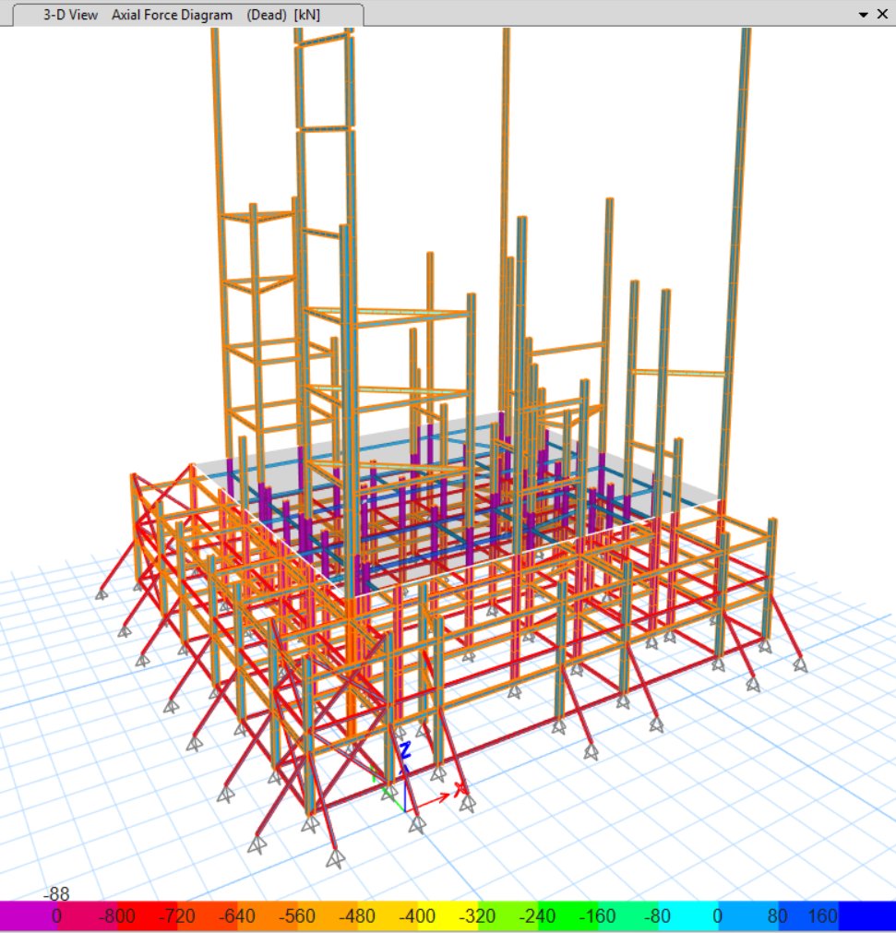Viewport: 896px width, 933px height.
Task: Click the -720 legend label
Action: click(176, 915)
